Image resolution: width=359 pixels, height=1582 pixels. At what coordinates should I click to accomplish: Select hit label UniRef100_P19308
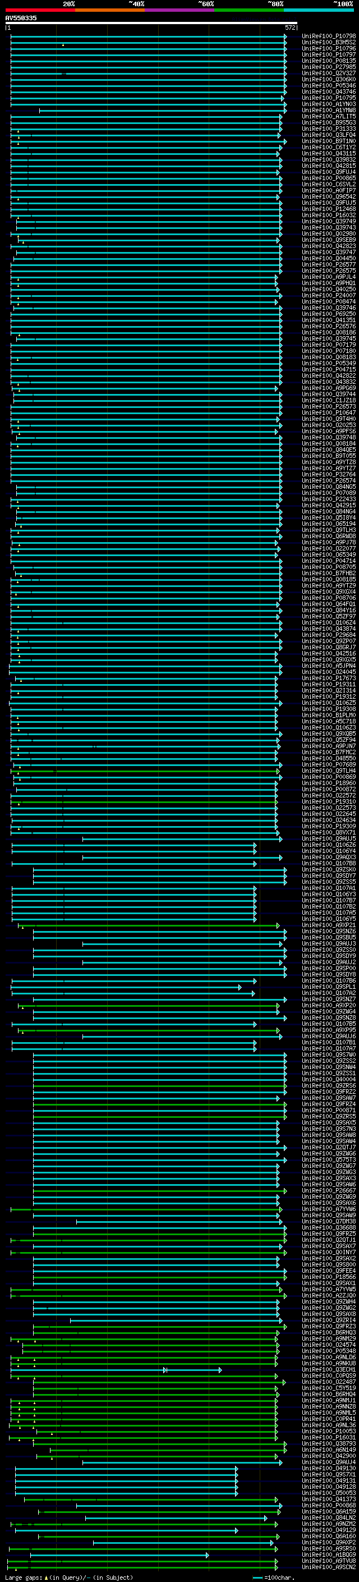click(329, 709)
